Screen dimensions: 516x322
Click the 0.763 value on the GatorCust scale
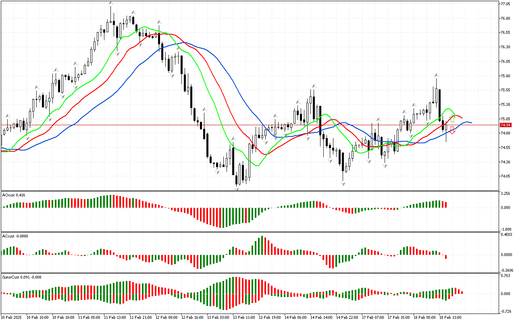[506, 276]
